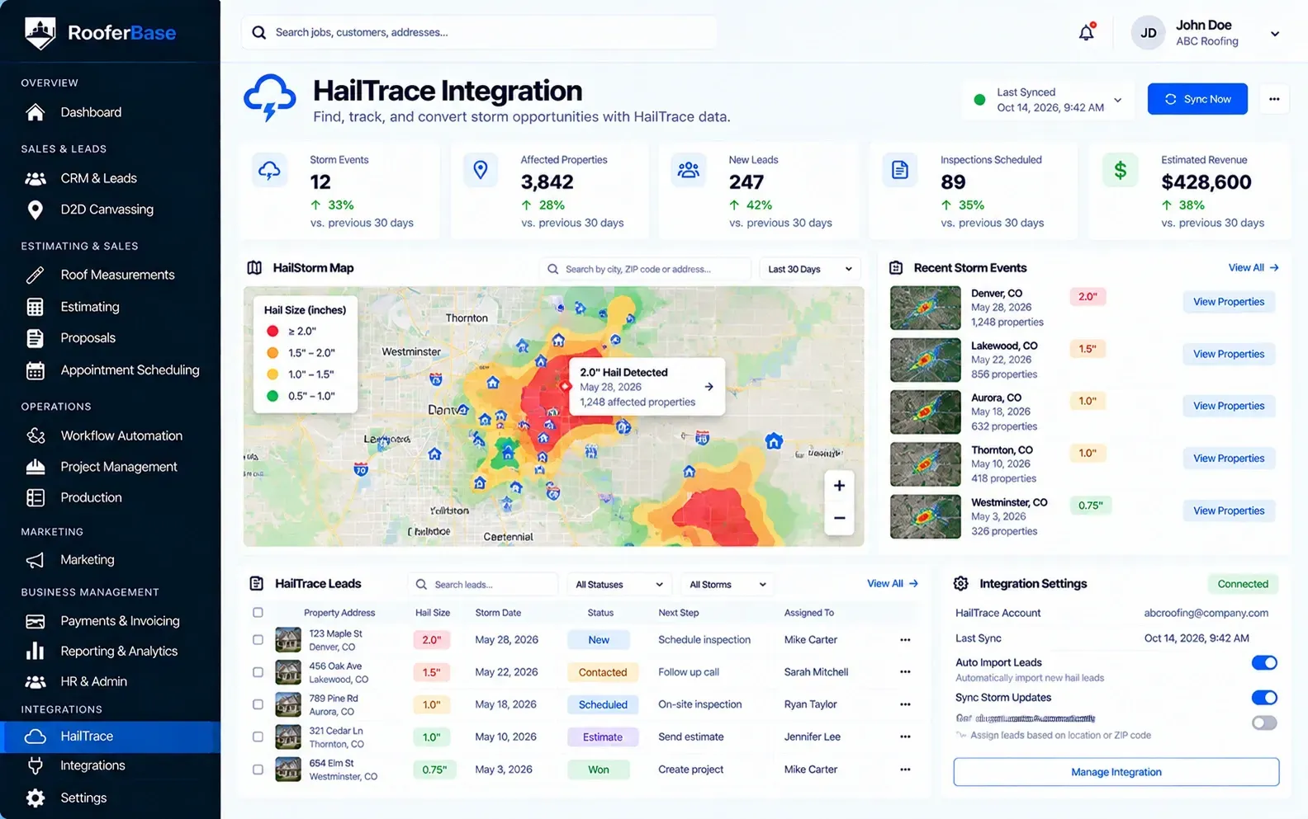Screen dimensions: 1308x819
Task: View properties for Denver, CO storm
Action: pos(1229,302)
